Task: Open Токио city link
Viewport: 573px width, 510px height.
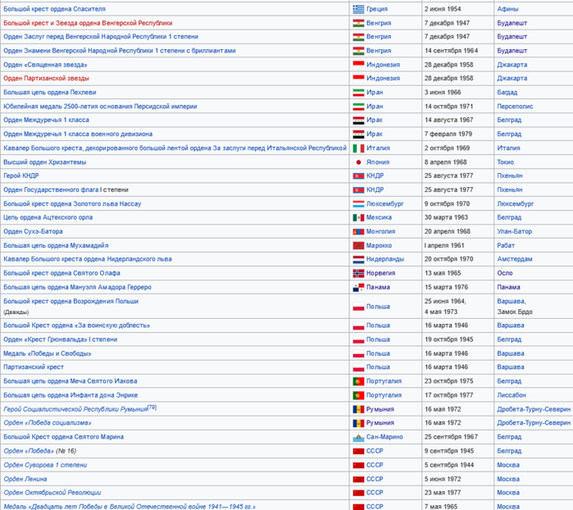Action: click(x=505, y=162)
